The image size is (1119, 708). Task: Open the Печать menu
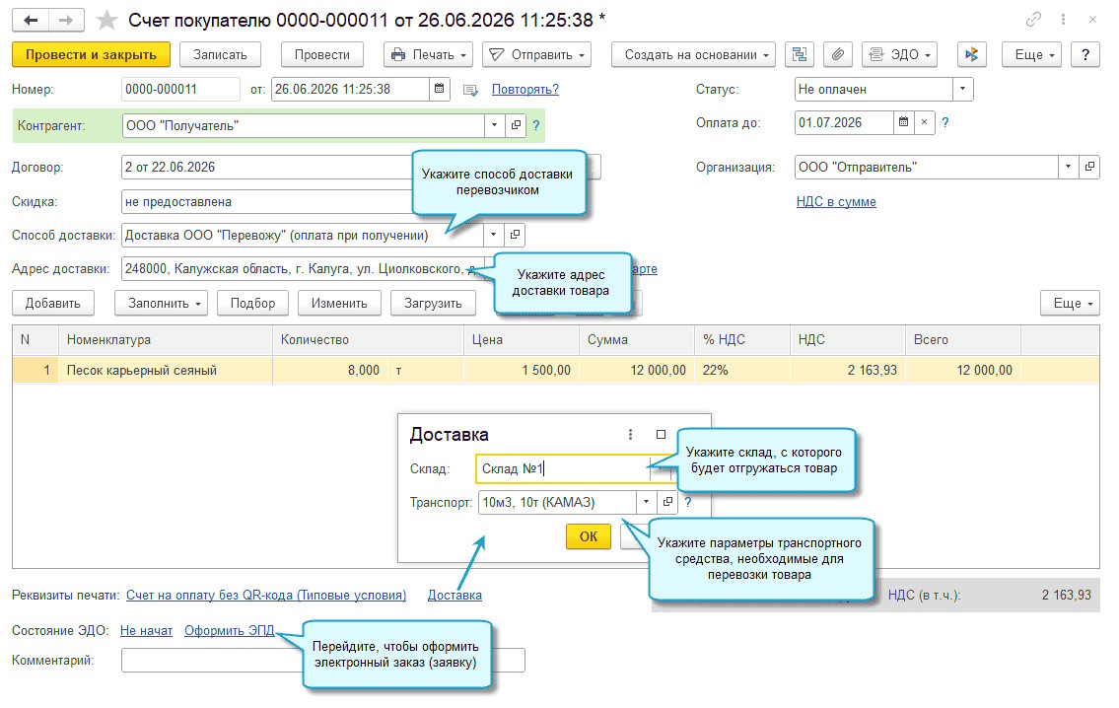pyautogui.click(x=429, y=55)
